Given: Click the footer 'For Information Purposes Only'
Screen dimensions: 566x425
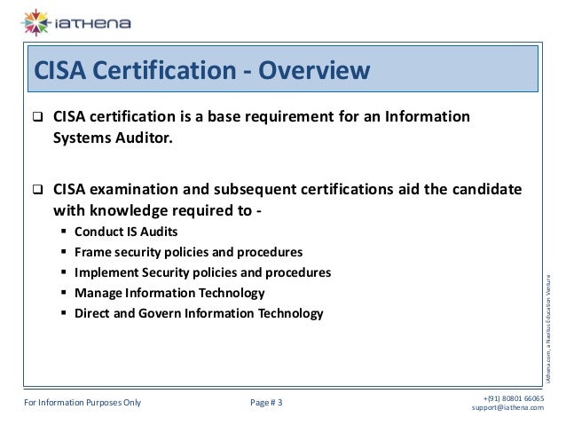Looking at the screenshot, I should click(83, 403).
